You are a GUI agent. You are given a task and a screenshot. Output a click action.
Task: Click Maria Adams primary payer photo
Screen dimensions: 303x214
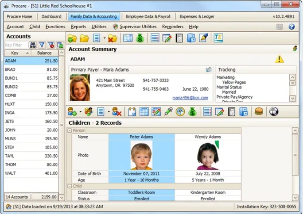[x=80, y=88]
